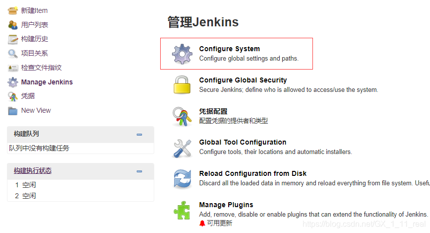
Task: Click the red bell icon beside 可用更新
Action: tap(202, 223)
